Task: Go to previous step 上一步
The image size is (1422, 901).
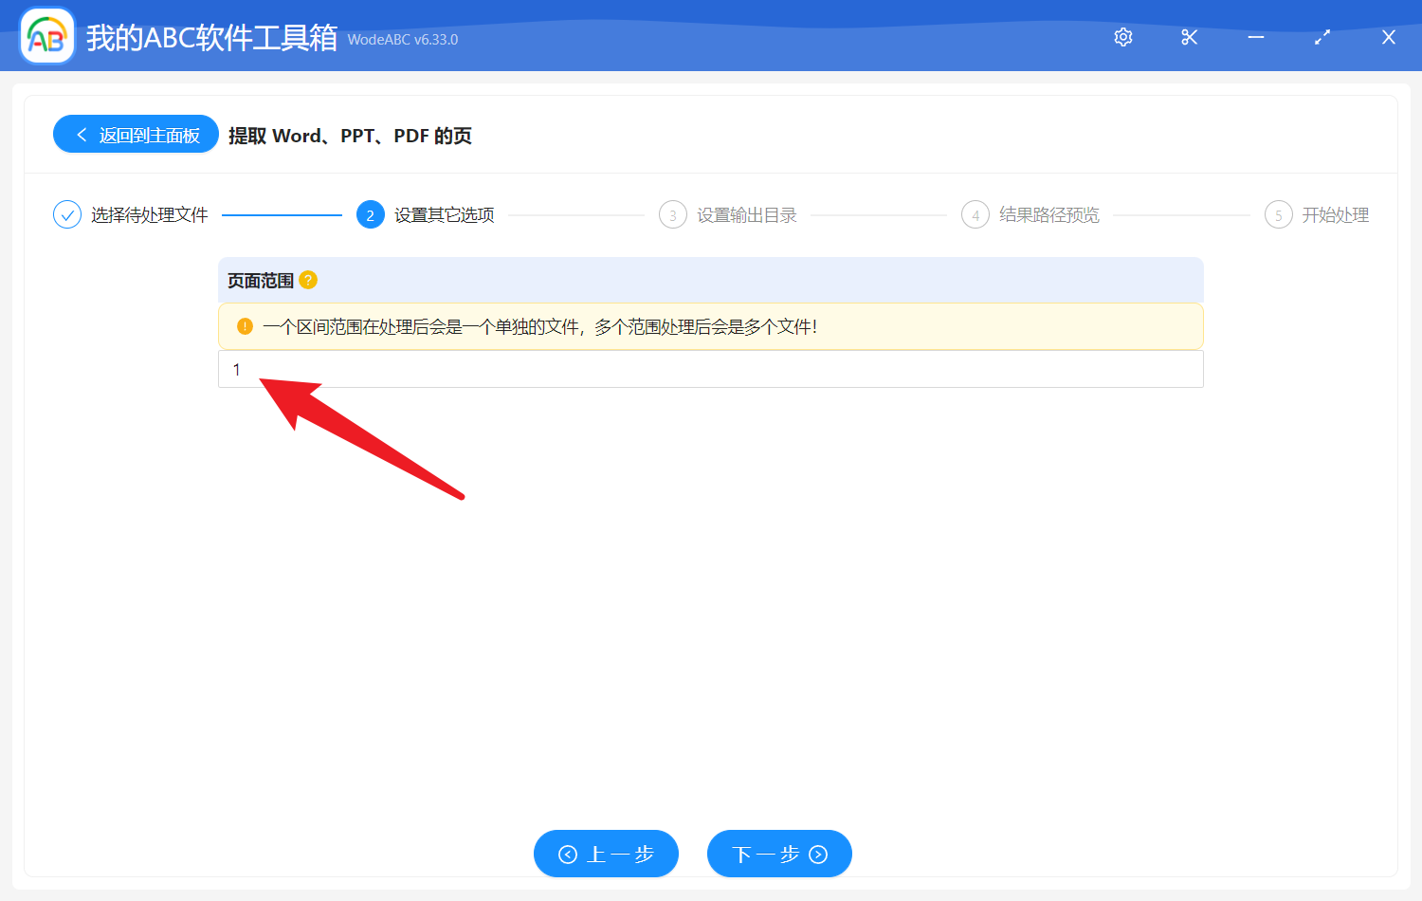Action: [606, 854]
